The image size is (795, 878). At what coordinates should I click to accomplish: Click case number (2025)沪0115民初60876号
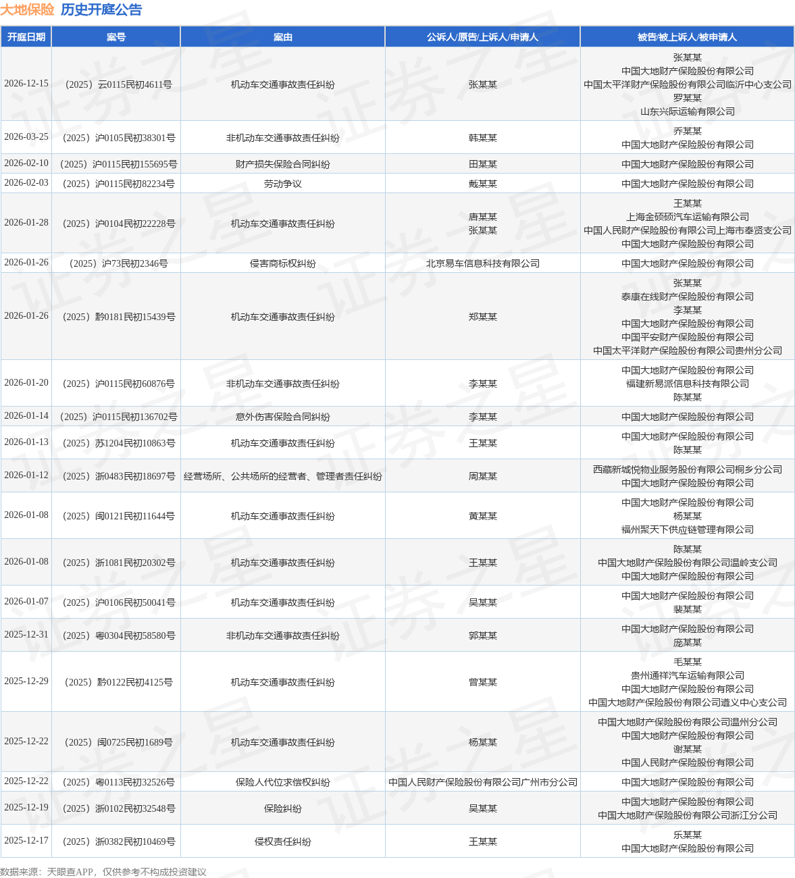click(116, 384)
